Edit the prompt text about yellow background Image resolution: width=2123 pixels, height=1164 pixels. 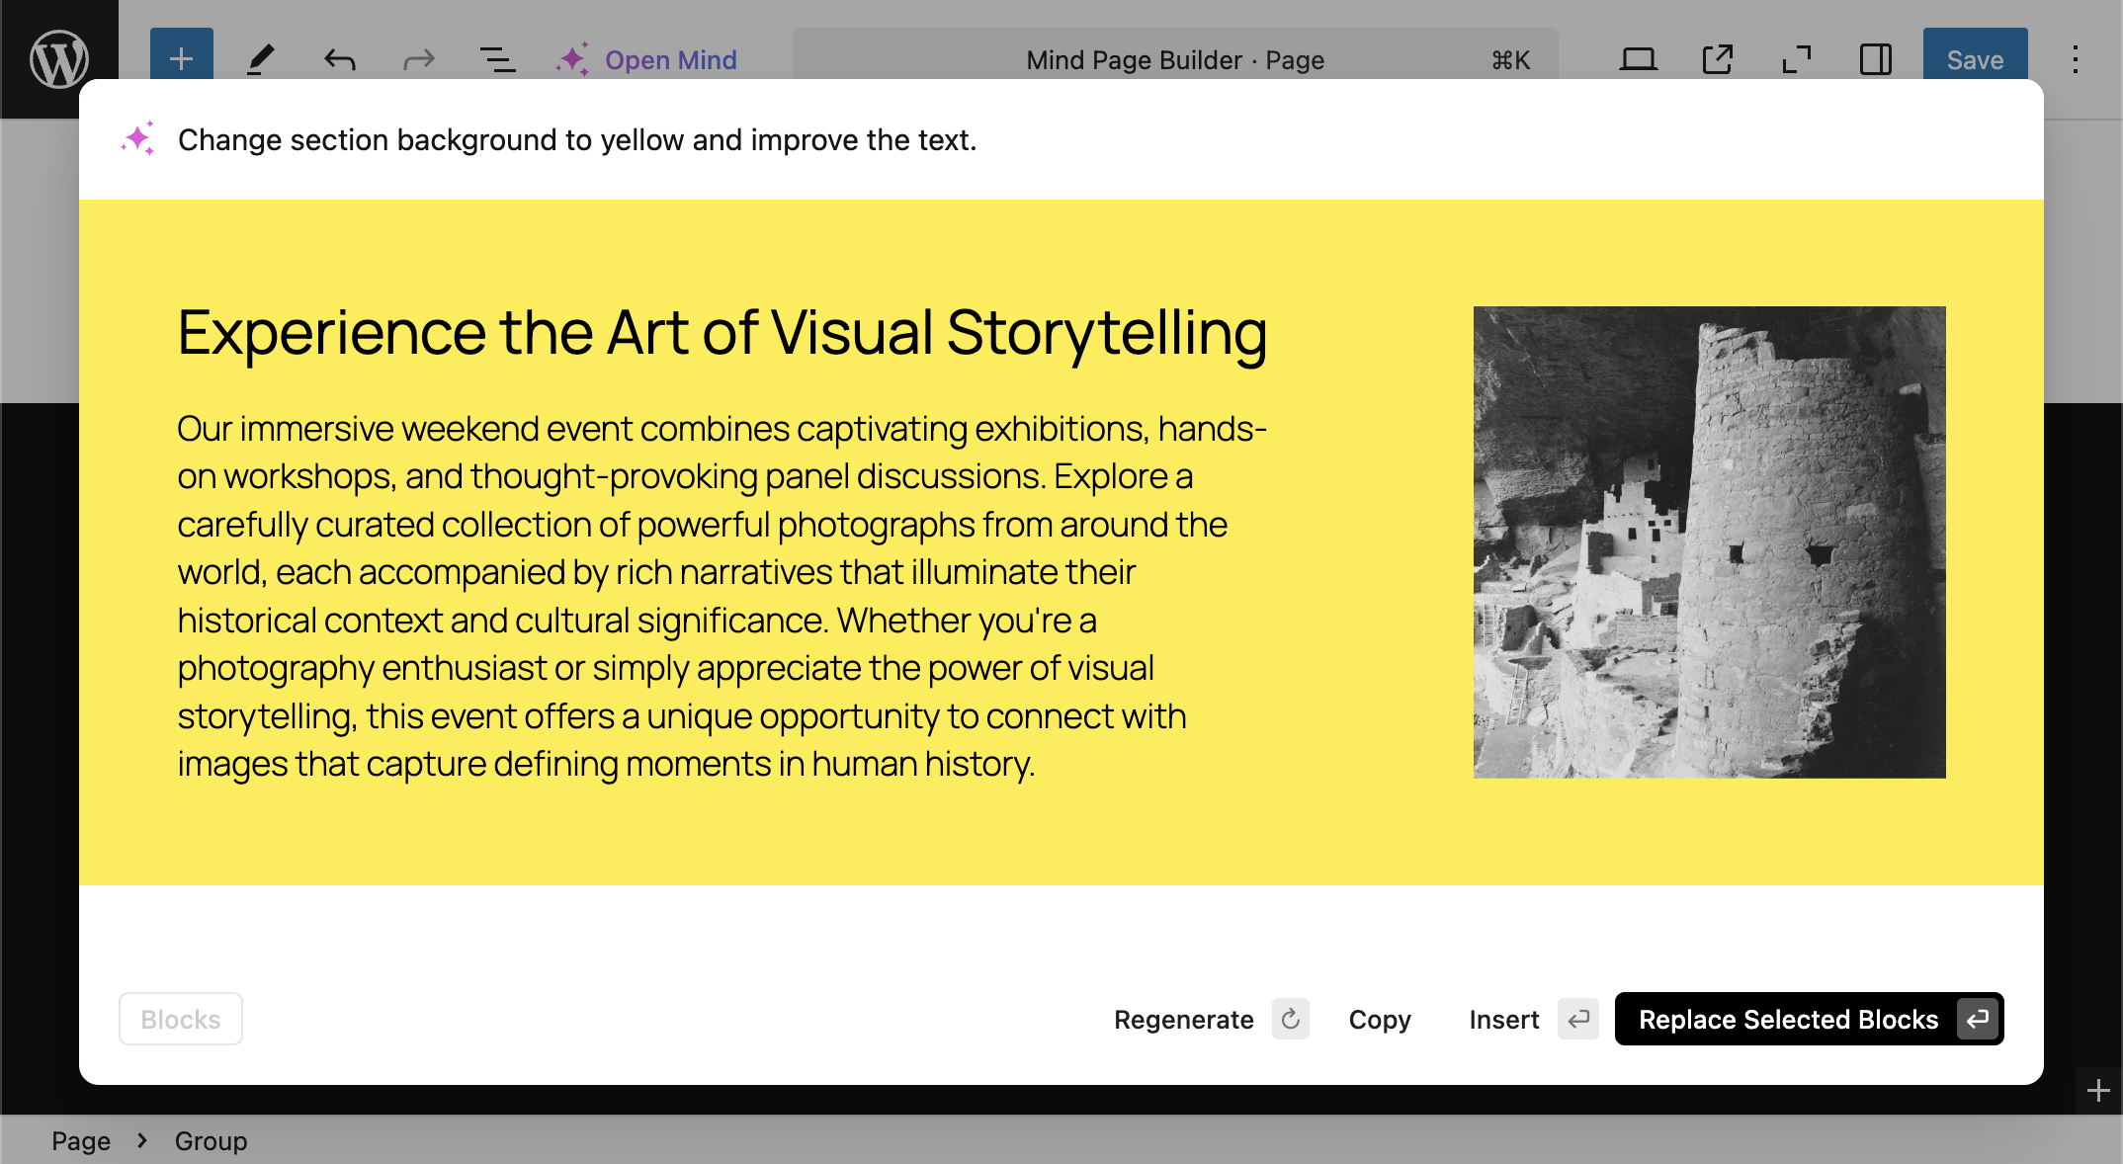point(577,139)
